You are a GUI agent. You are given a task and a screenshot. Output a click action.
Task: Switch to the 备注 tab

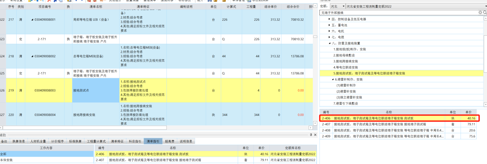pyautogui.click(x=4, y=141)
